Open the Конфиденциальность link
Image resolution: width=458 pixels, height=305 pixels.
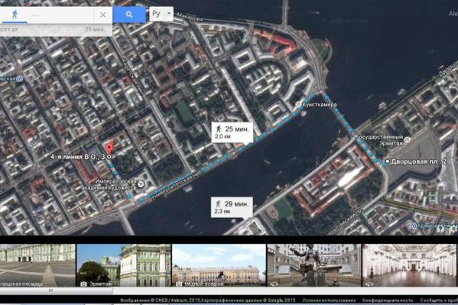tap(388, 300)
